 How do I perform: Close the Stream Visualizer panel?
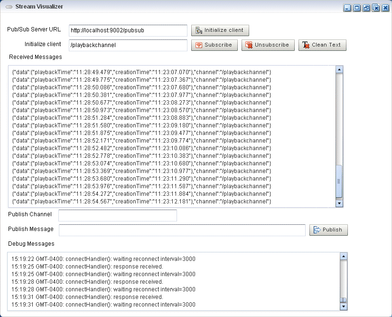385,8
